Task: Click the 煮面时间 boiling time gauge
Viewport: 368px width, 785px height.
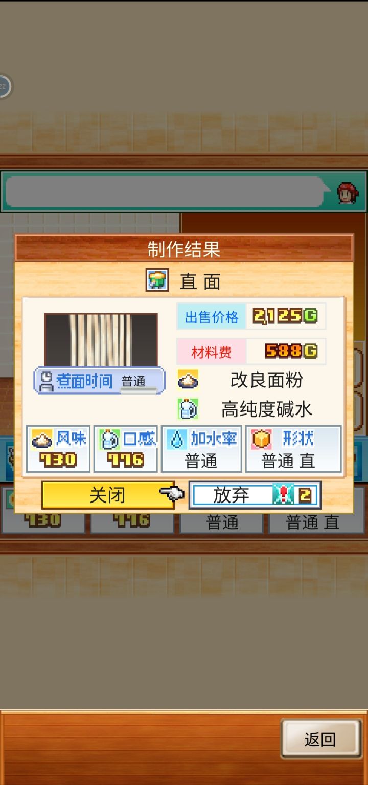Action: click(99, 381)
